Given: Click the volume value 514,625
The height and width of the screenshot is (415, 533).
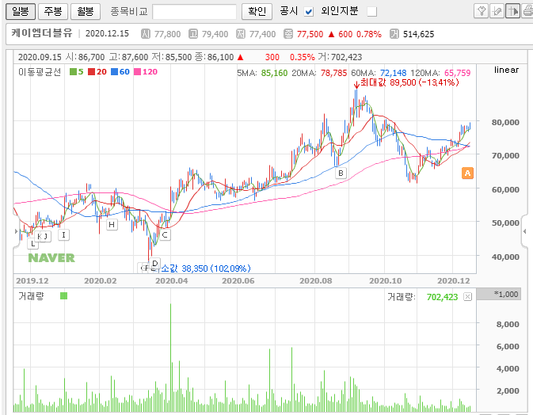Looking at the screenshot, I should point(418,34).
